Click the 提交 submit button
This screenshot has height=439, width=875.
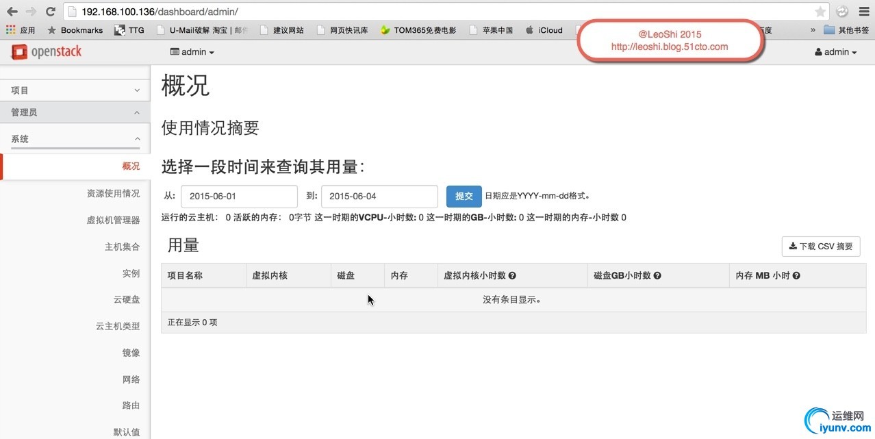(464, 196)
